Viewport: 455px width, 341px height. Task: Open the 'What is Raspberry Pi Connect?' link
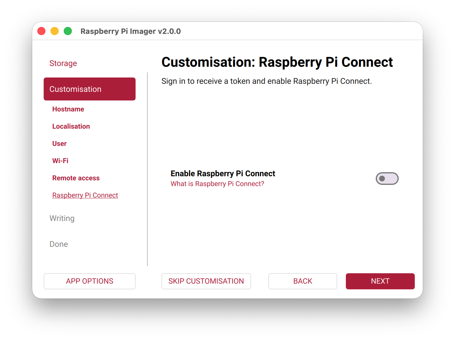pos(217,184)
